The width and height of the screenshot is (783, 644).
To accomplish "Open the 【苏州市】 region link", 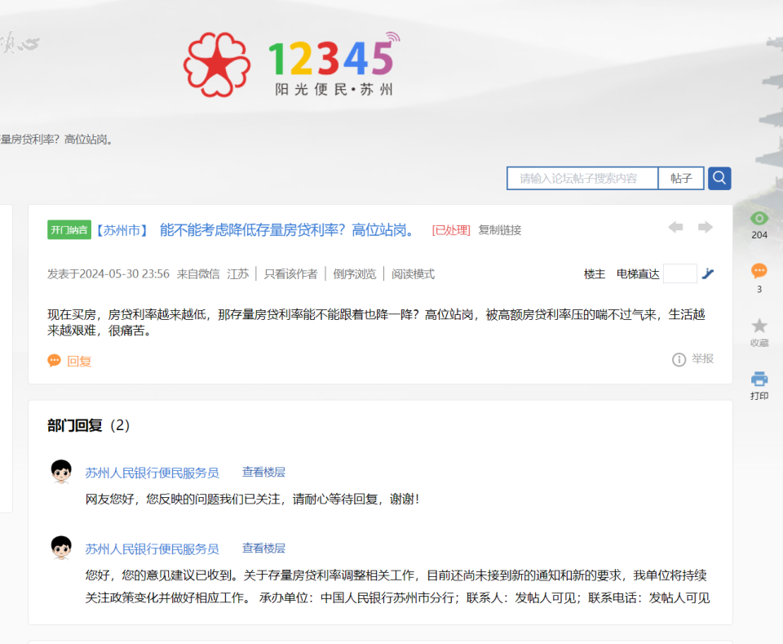I will [122, 230].
